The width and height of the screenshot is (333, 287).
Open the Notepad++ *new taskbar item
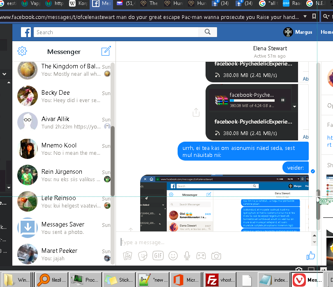153,280
